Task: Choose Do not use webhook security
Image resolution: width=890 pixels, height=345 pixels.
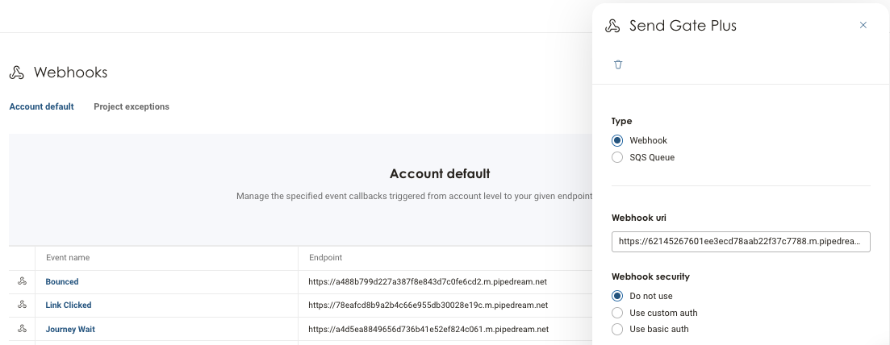Action: [x=617, y=296]
